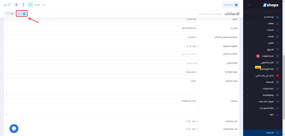This screenshot has height=136, width=285.
Task: Open the live chat bubble
Action: 14,128
